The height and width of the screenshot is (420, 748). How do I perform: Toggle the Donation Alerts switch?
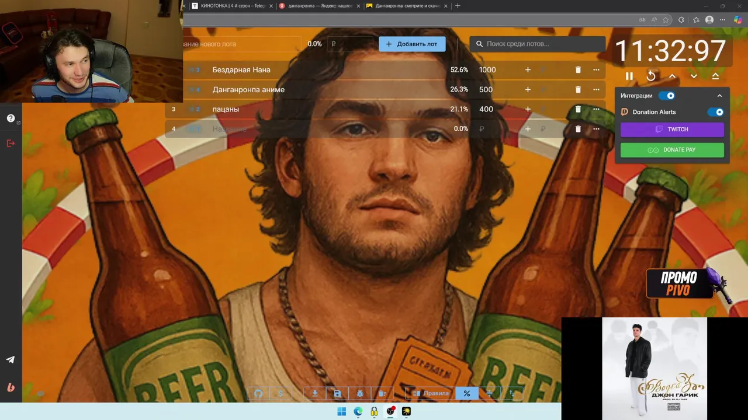716,112
